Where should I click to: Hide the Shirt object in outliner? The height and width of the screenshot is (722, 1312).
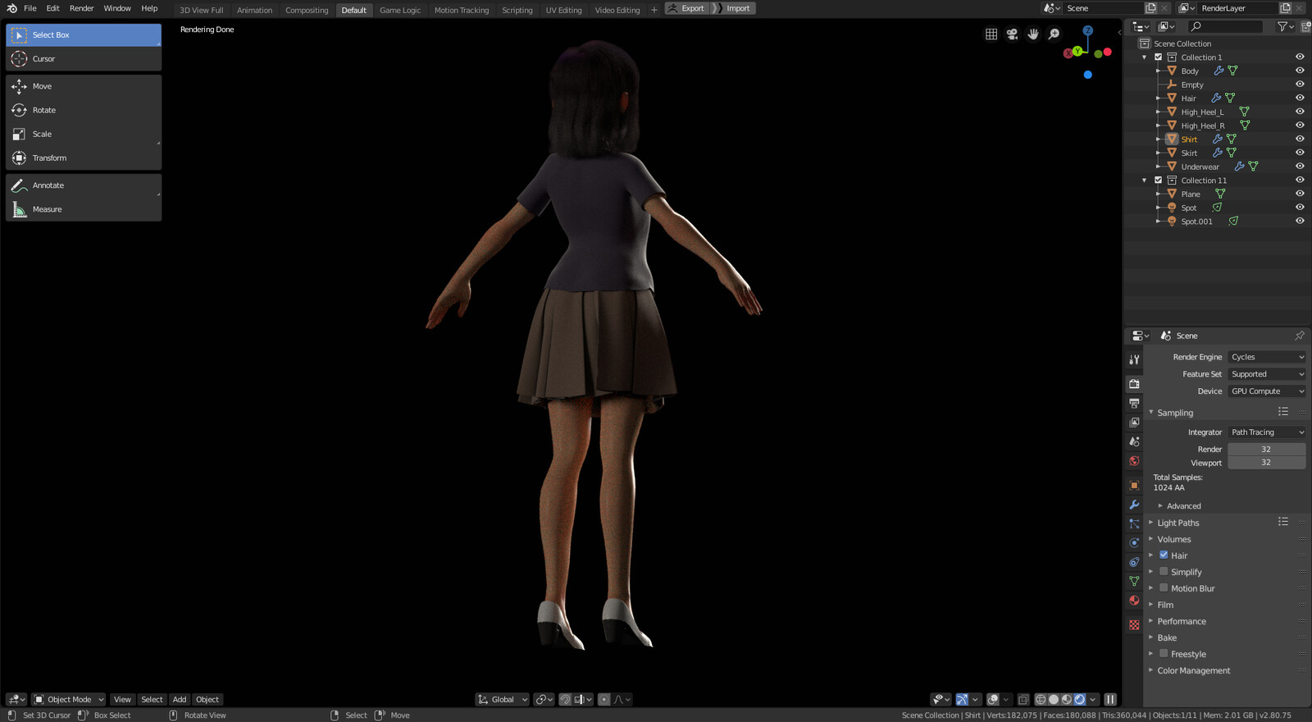(x=1300, y=139)
